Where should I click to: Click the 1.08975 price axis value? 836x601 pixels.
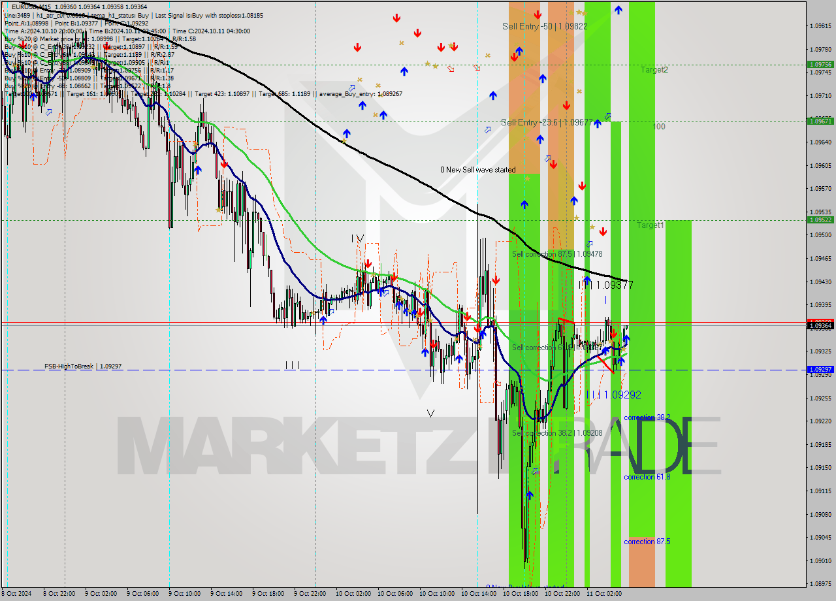click(x=820, y=584)
